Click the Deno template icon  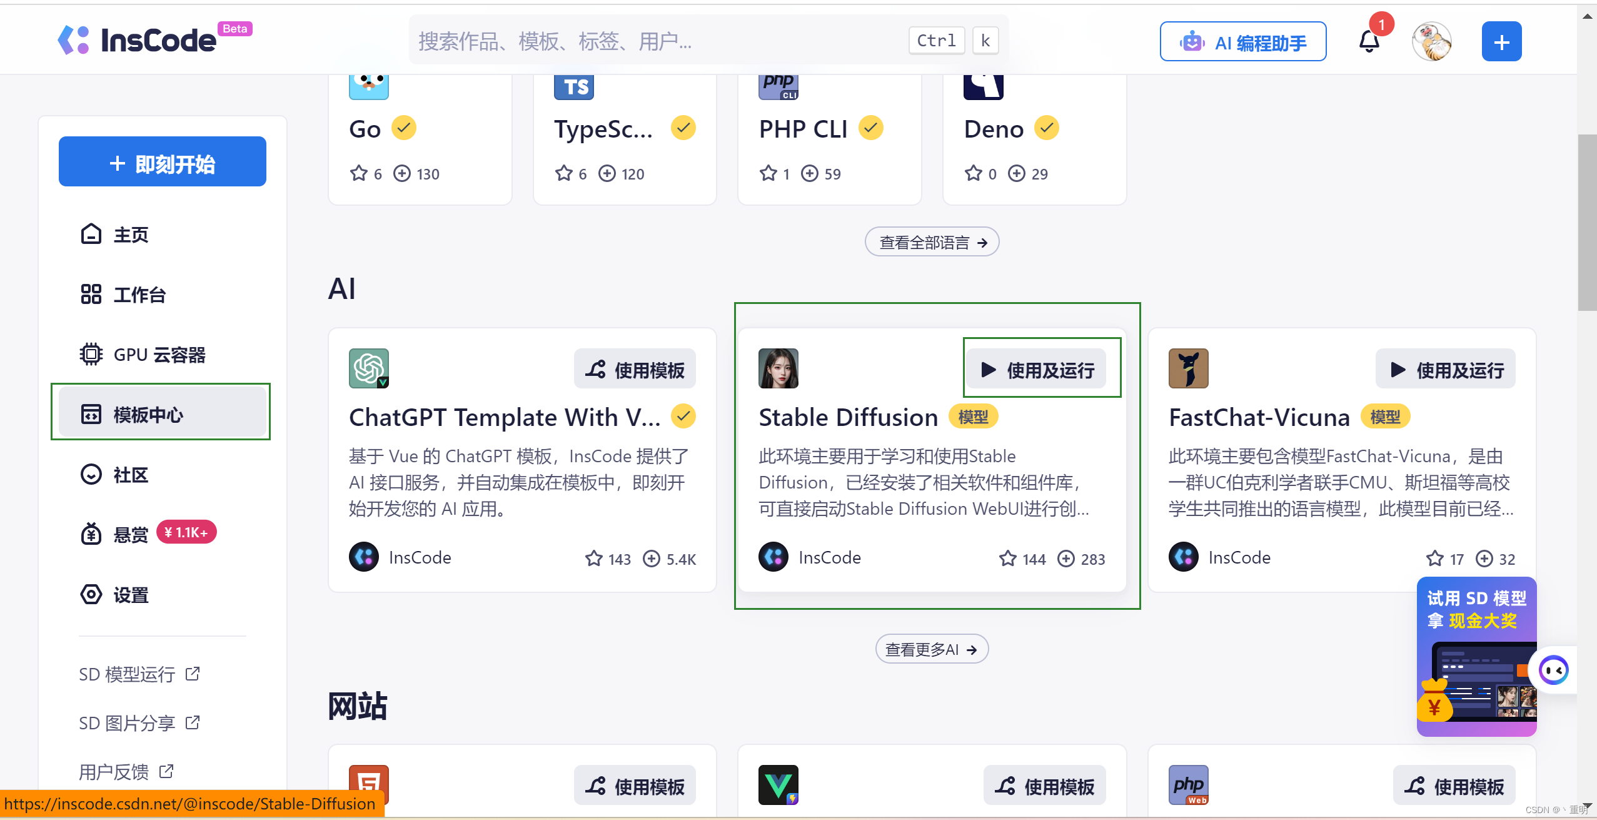(x=983, y=87)
